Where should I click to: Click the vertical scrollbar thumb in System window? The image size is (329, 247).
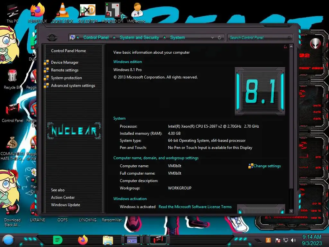tap(291, 119)
